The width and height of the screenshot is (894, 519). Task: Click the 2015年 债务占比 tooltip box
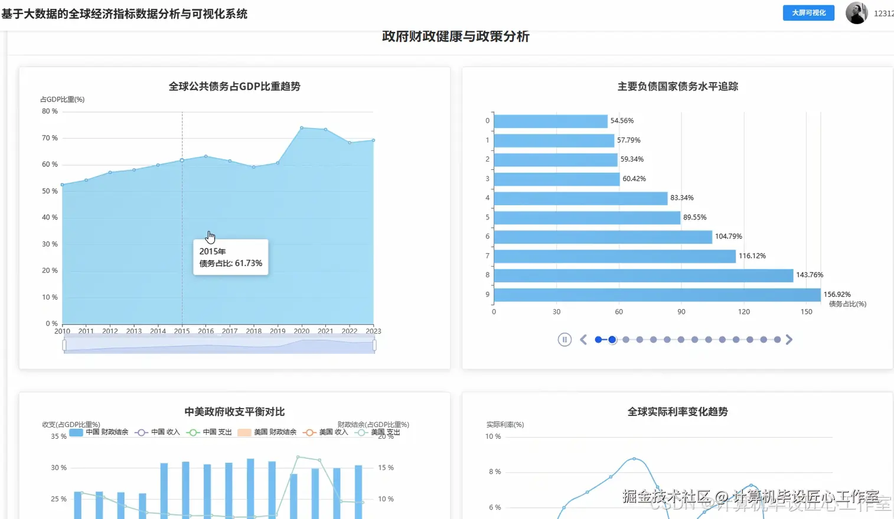[x=231, y=257]
